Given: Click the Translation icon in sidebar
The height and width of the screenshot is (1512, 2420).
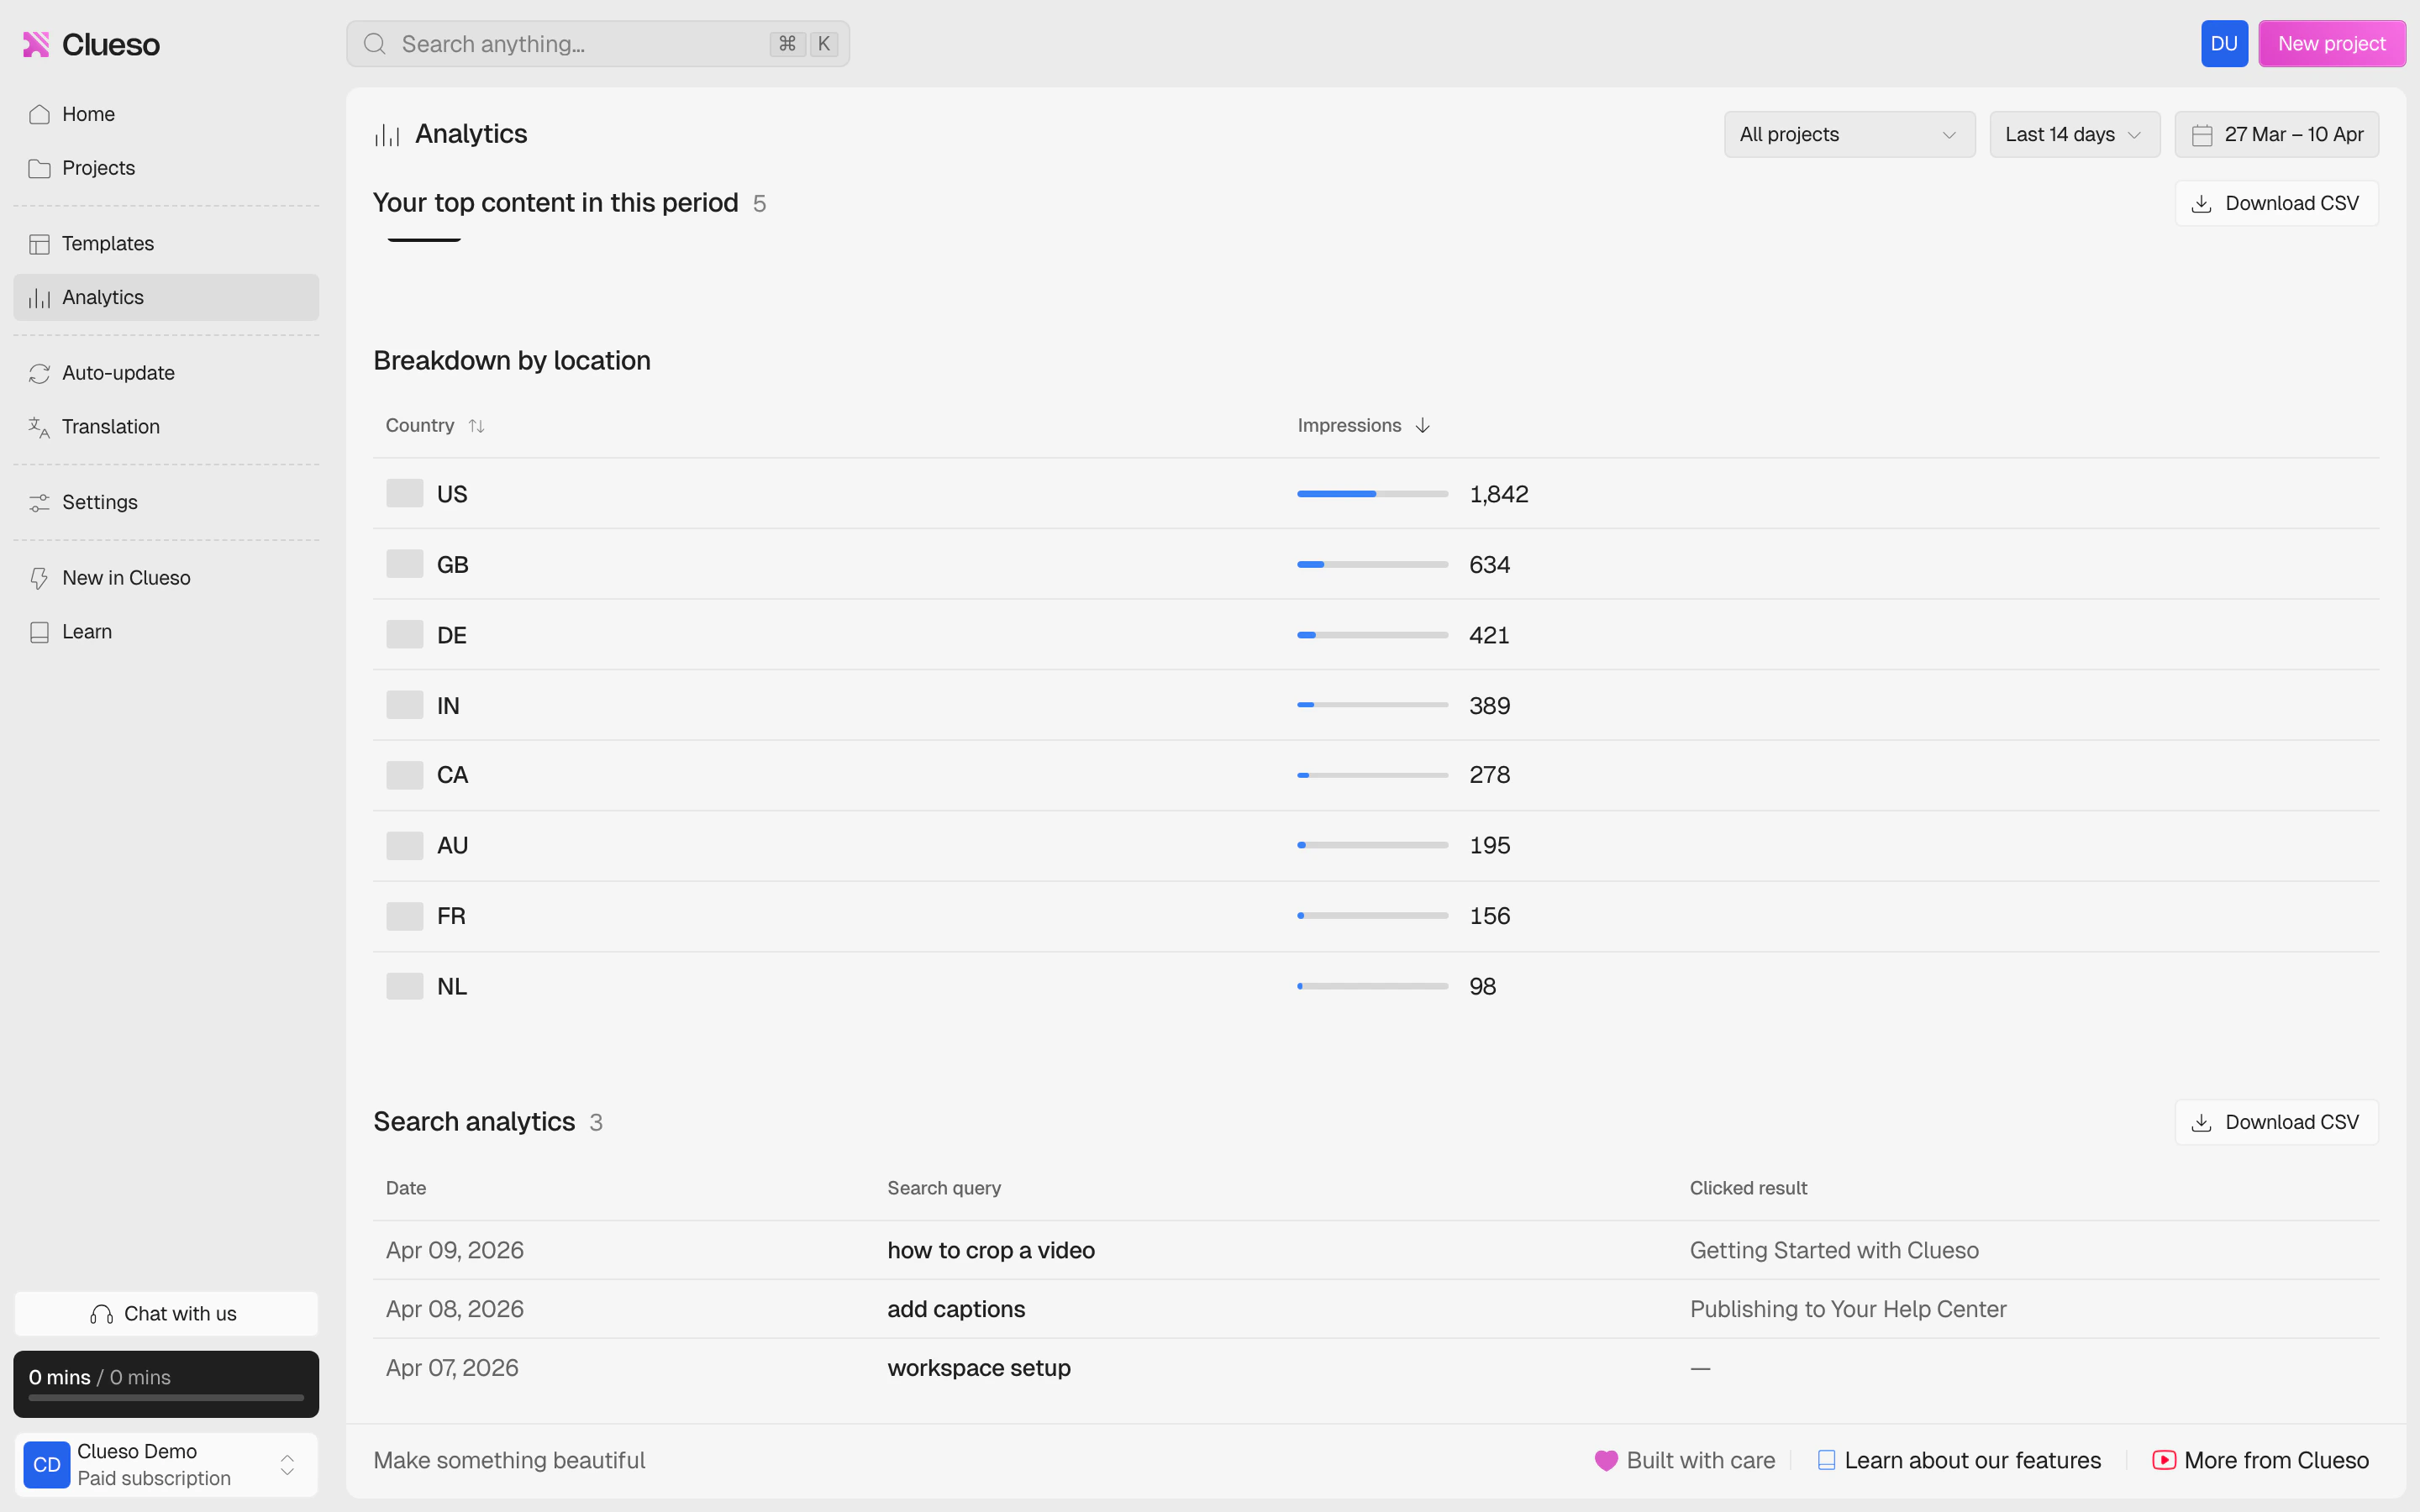Looking at the screenshot, I should point(39,427).
